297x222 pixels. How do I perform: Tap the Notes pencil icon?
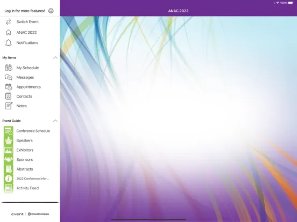9,106
